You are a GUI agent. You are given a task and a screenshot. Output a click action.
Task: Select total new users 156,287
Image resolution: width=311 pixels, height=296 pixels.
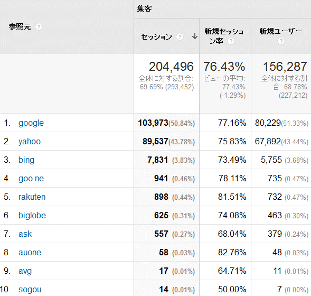[285, 67]
